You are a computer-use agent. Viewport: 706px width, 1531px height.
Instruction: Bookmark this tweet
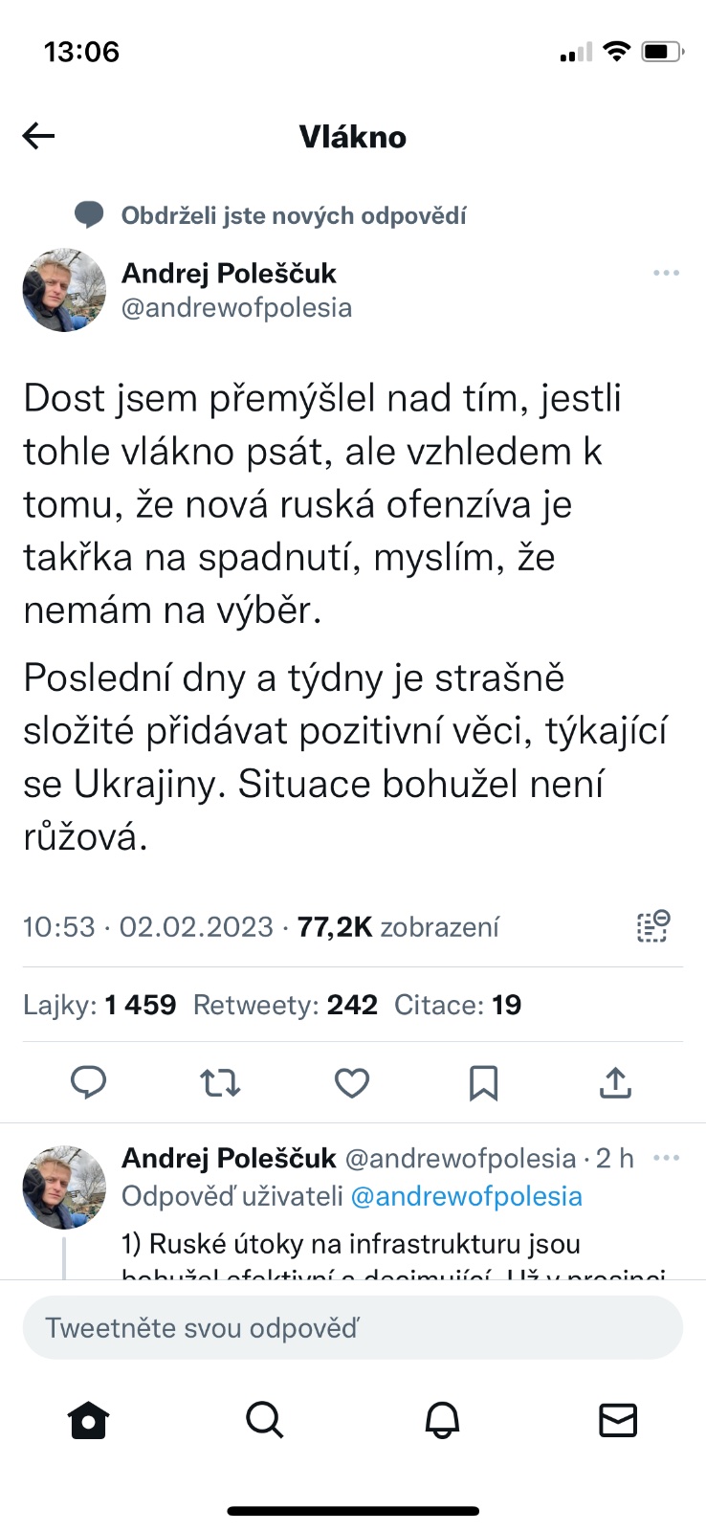[x=483, y=1082]
